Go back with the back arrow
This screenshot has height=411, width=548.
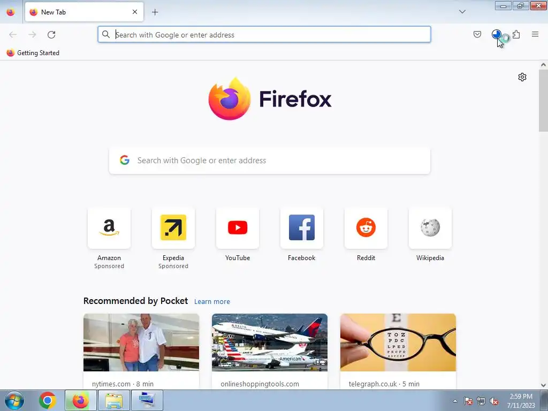[x=13, y=34]
